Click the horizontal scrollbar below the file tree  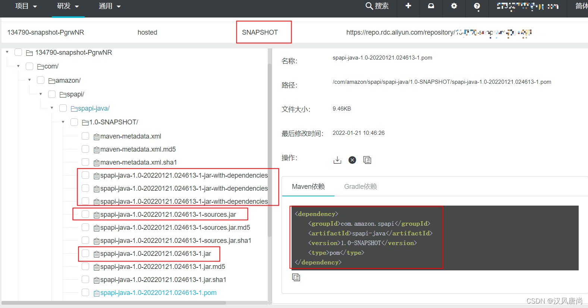coord(114,303)
